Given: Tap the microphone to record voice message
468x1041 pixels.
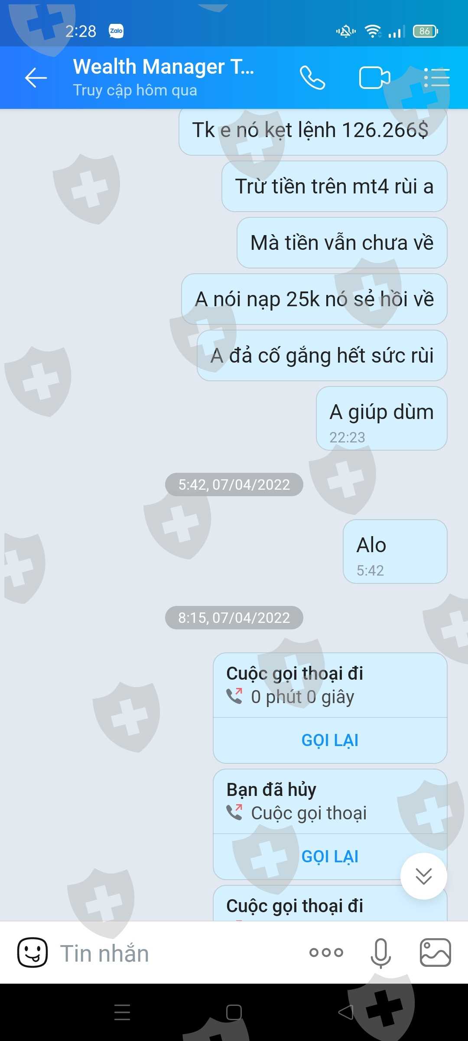Looking at the screenshot, I should (x=381, y=953).
